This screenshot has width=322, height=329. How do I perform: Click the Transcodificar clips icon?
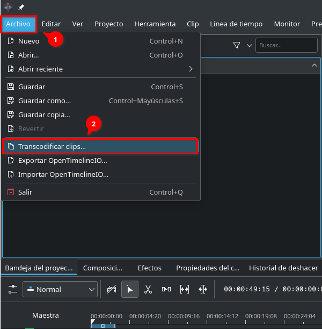click(x=11, y=146)
